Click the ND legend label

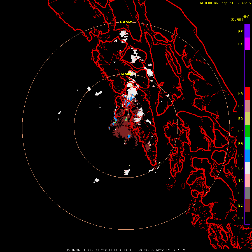pos(240,218)
